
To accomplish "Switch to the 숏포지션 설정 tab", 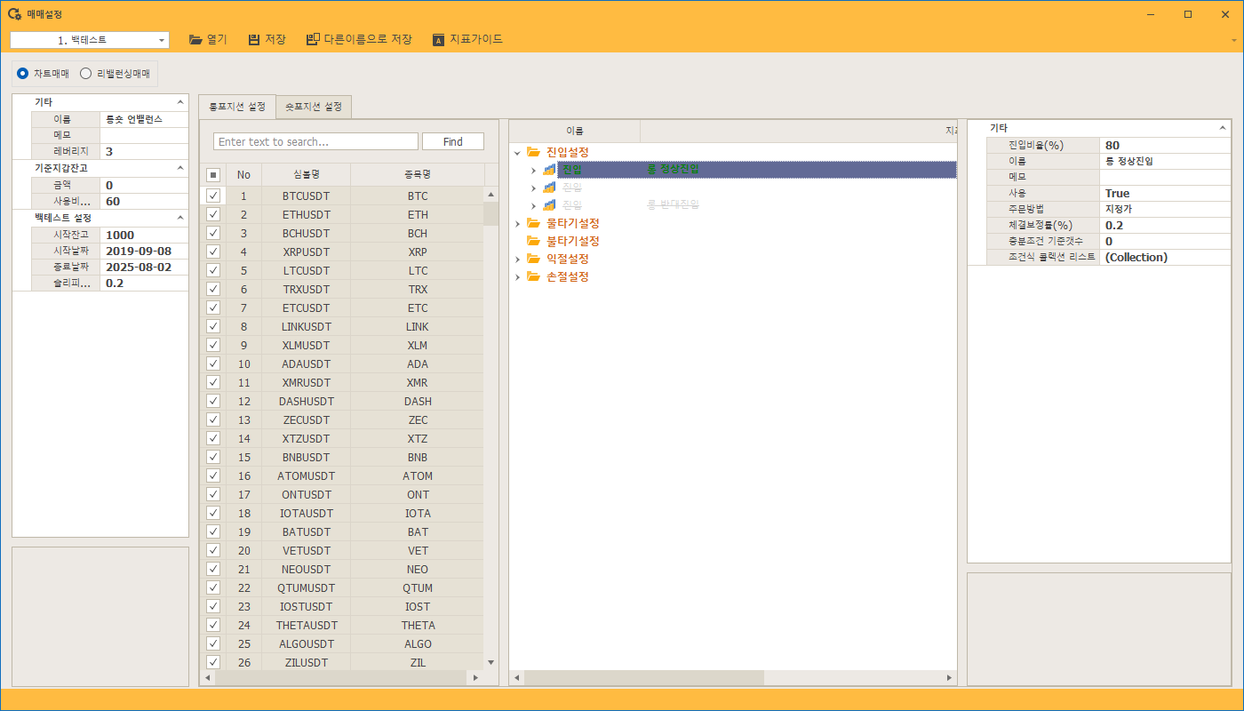I will [314, 107].
